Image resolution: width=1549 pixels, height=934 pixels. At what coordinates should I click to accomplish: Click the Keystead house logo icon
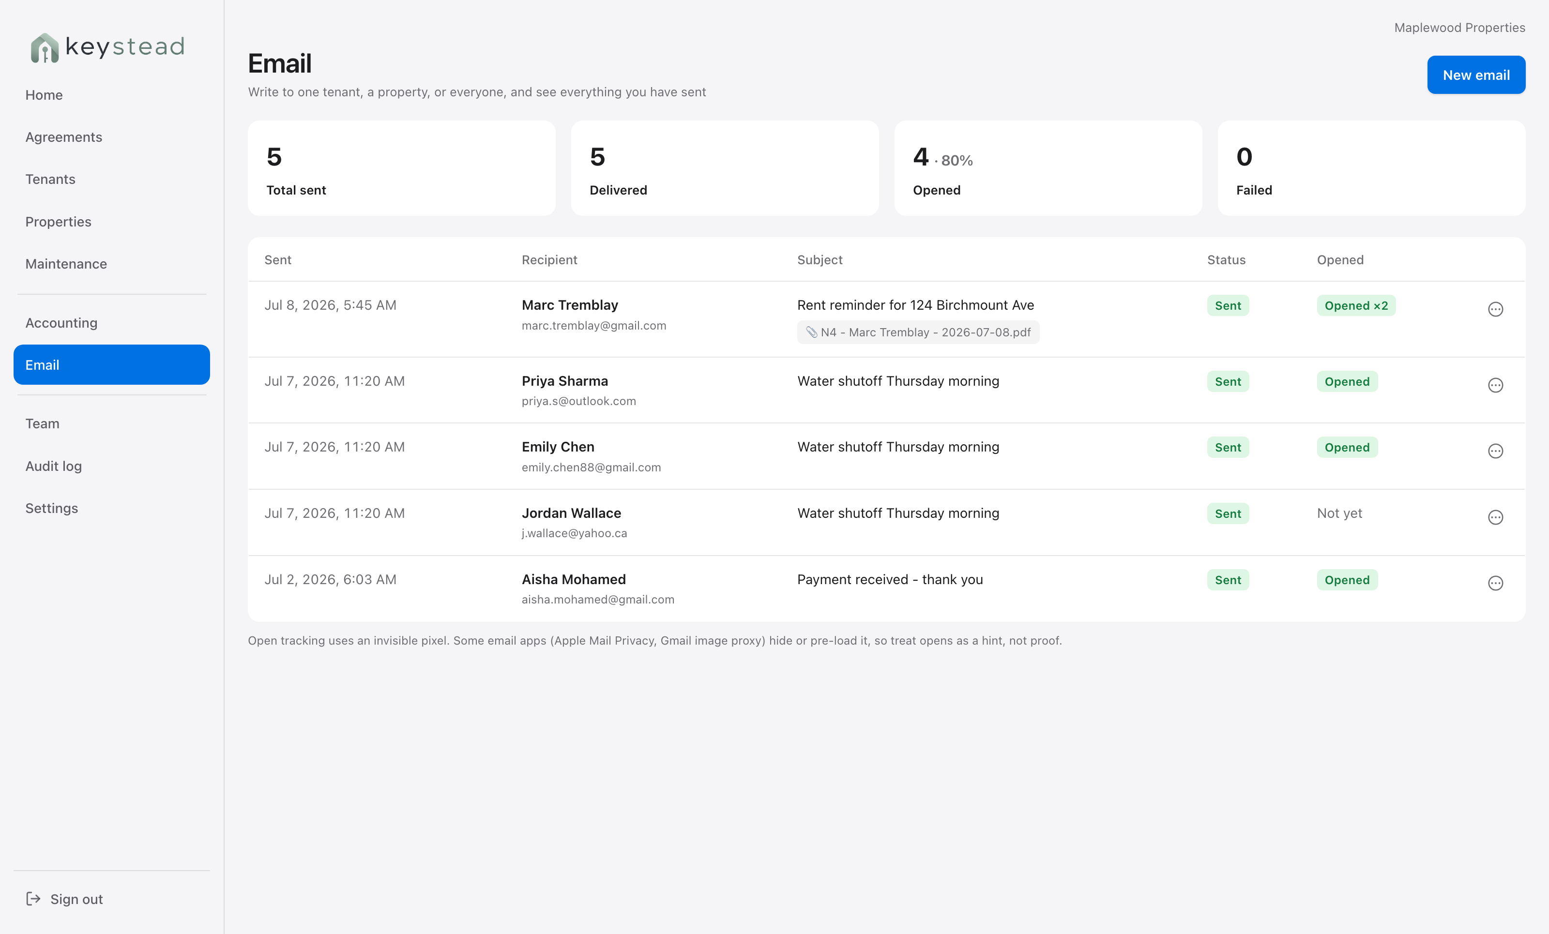tap(45, 48)
